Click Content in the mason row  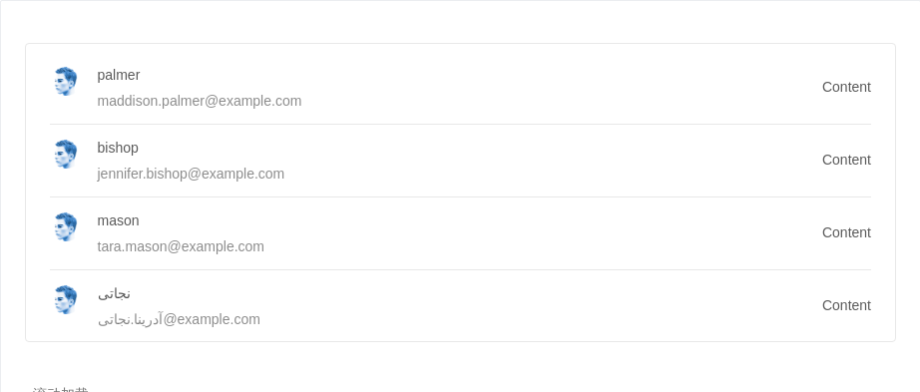coord(846,232)
